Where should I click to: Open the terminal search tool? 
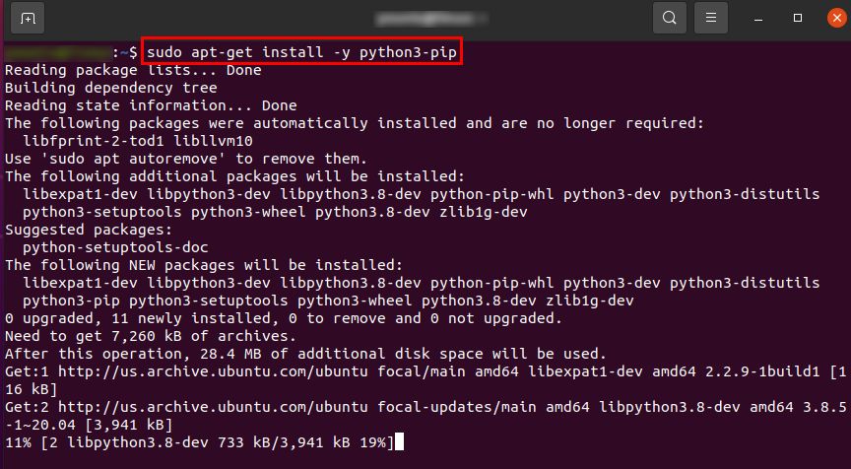coord(669,18)
